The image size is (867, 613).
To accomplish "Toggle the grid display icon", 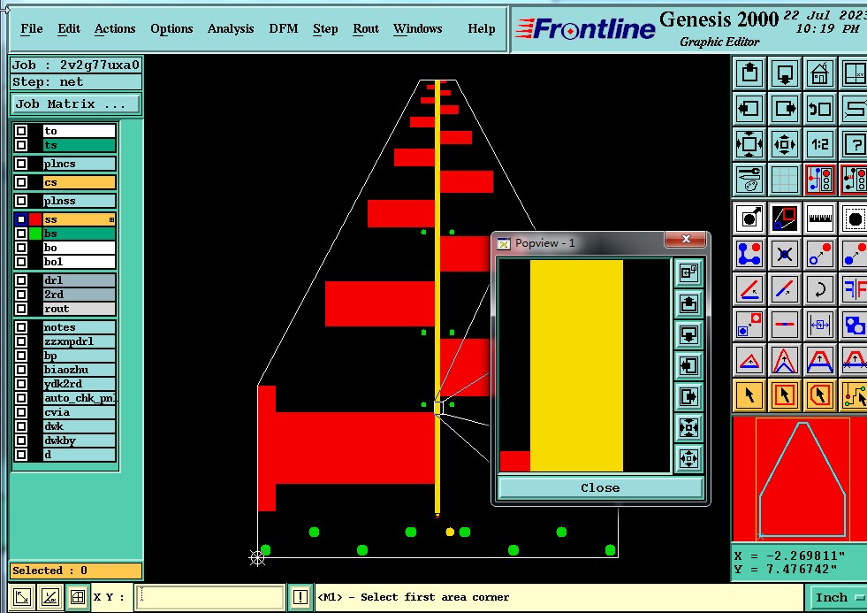I will (785, 180).
